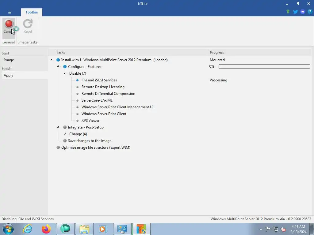The image size is (314, 235).
Task: Click the 0% progress bar
Action: pyautogui.click(x=264, y=66)
